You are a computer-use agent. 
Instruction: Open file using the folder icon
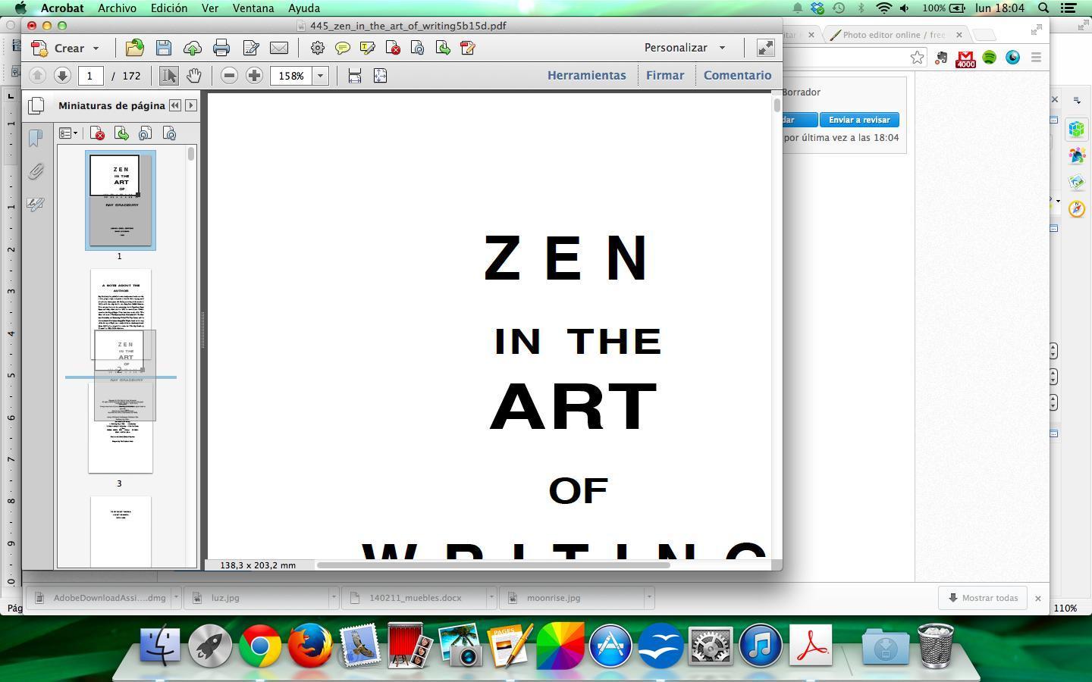coord(135,48)
